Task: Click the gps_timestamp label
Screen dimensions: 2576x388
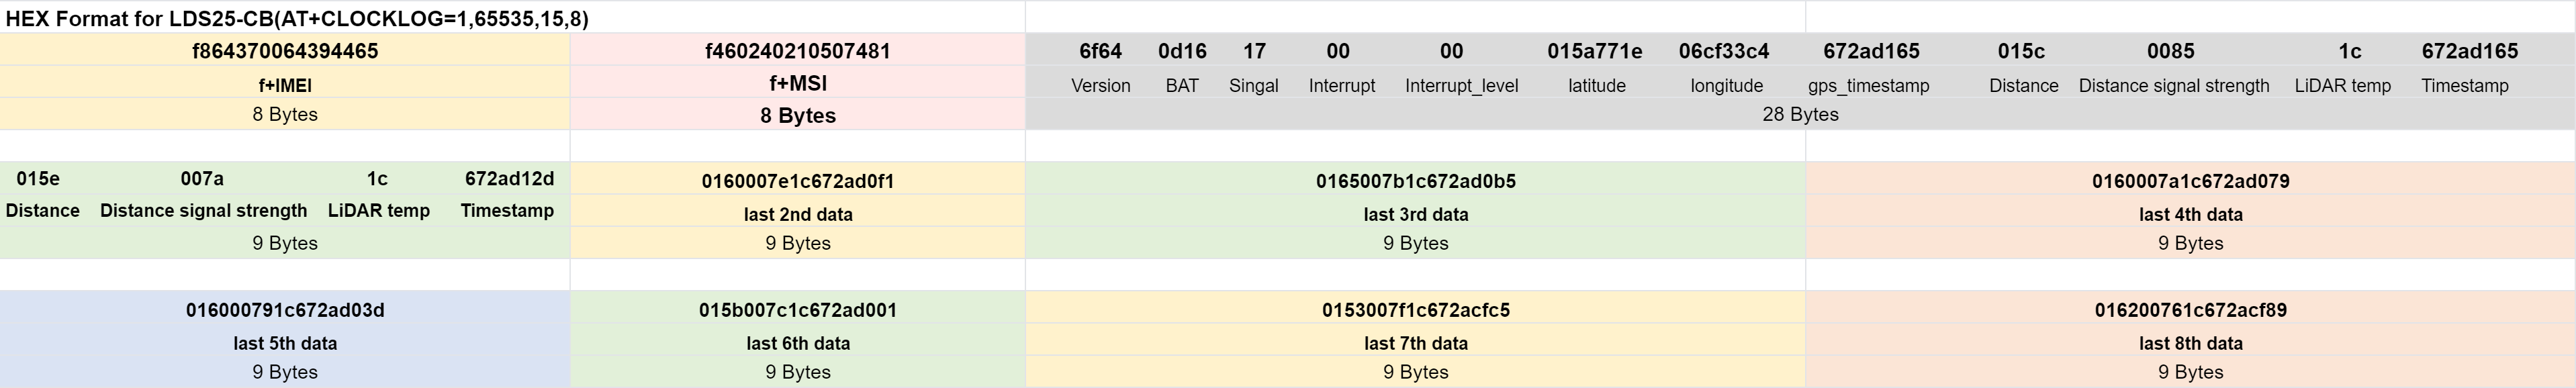Action: tap(1868, 86)
